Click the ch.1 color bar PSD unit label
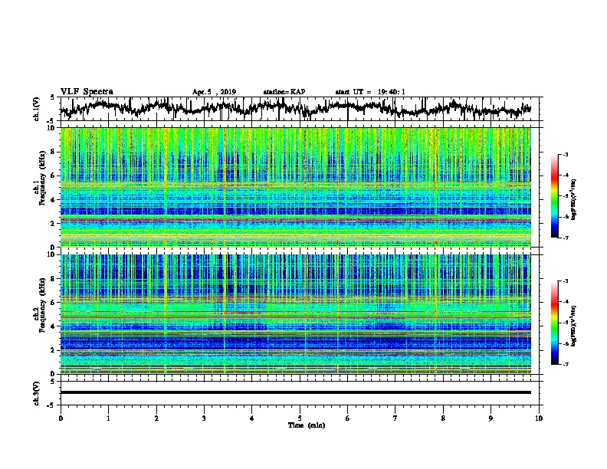 pyautogui.click(x=574, y=199)
